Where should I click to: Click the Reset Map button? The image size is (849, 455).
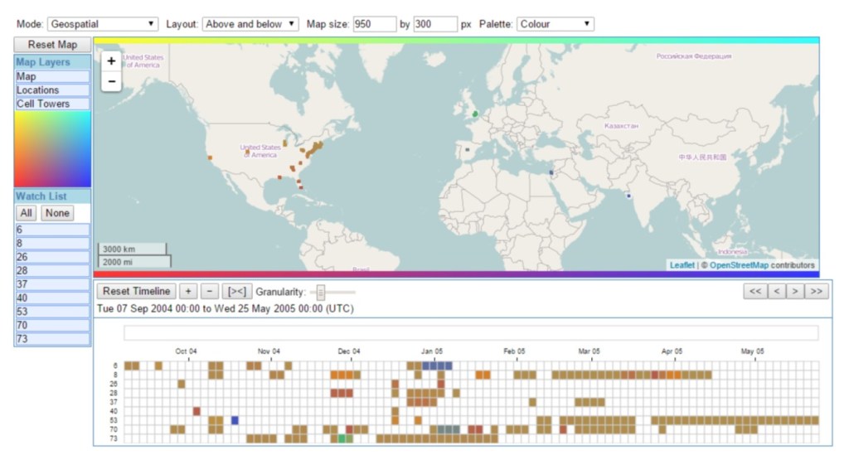coord(52,45)
